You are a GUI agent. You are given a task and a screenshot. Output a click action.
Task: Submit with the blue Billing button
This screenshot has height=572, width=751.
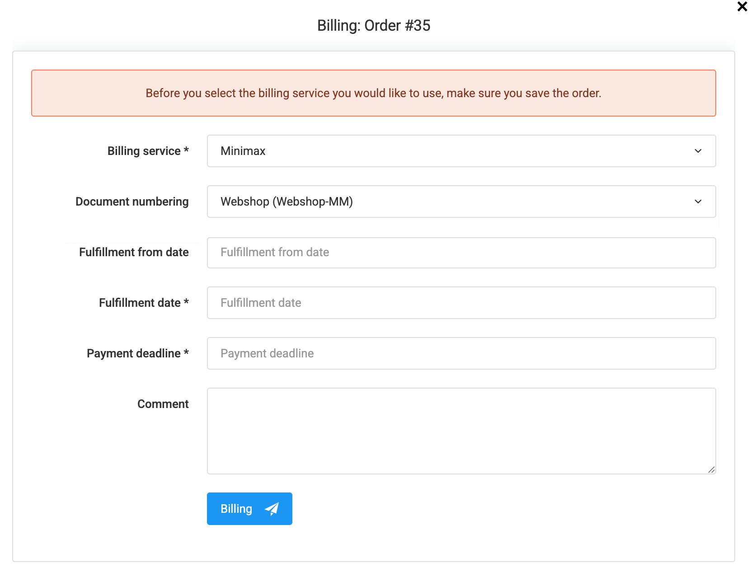(249, 509)
